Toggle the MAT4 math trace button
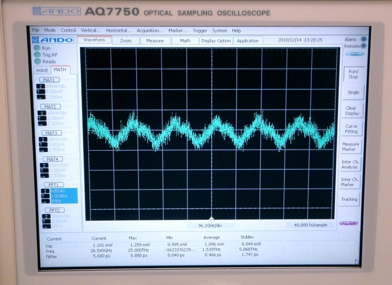 point(53,159)
